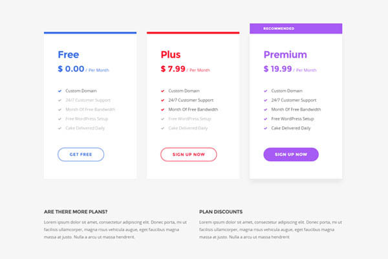Click the greyed checkmark beside Free plan Cake Delivered Daily
This screenshot has height=259, width=388.
click(59, 128)
